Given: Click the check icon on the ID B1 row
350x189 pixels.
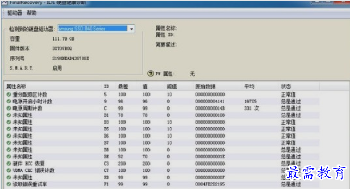Looking at the screenshot, I should (x=9, y=115).
